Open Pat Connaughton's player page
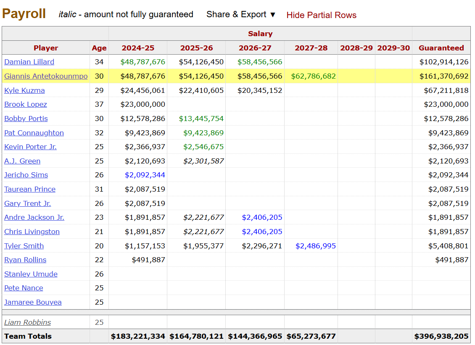This screenshot has width=475, height=345. point(34,133)
